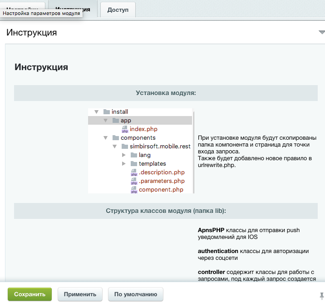Click the components folder icon
325x304 pixels.
116,138
